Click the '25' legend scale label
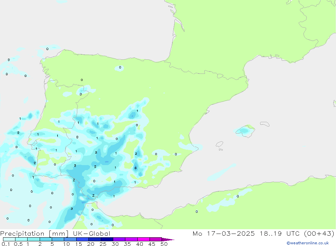The width and height of the screenshot is (336, 246). pyautogui.click(x=103, y=244)
